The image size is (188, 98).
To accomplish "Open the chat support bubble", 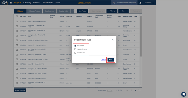I will coord(184,94).
